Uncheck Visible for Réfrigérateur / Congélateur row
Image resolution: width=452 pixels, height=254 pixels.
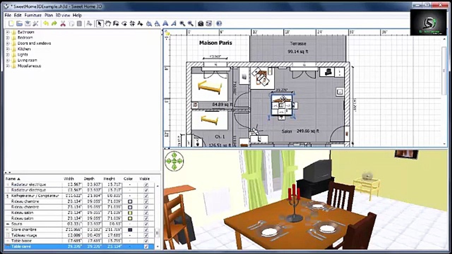146,196
